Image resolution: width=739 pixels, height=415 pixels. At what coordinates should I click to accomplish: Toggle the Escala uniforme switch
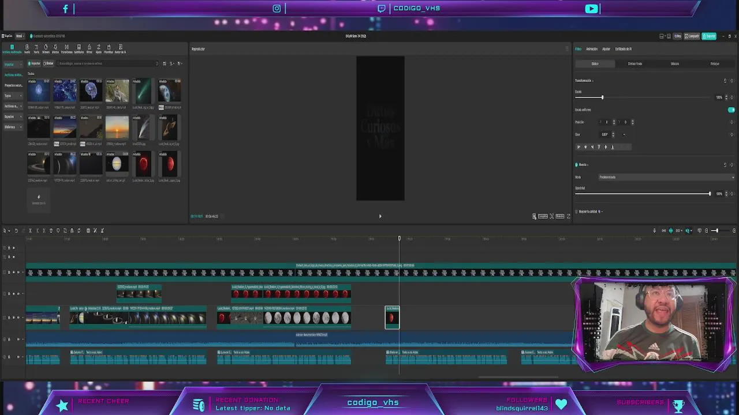[731, 110]
